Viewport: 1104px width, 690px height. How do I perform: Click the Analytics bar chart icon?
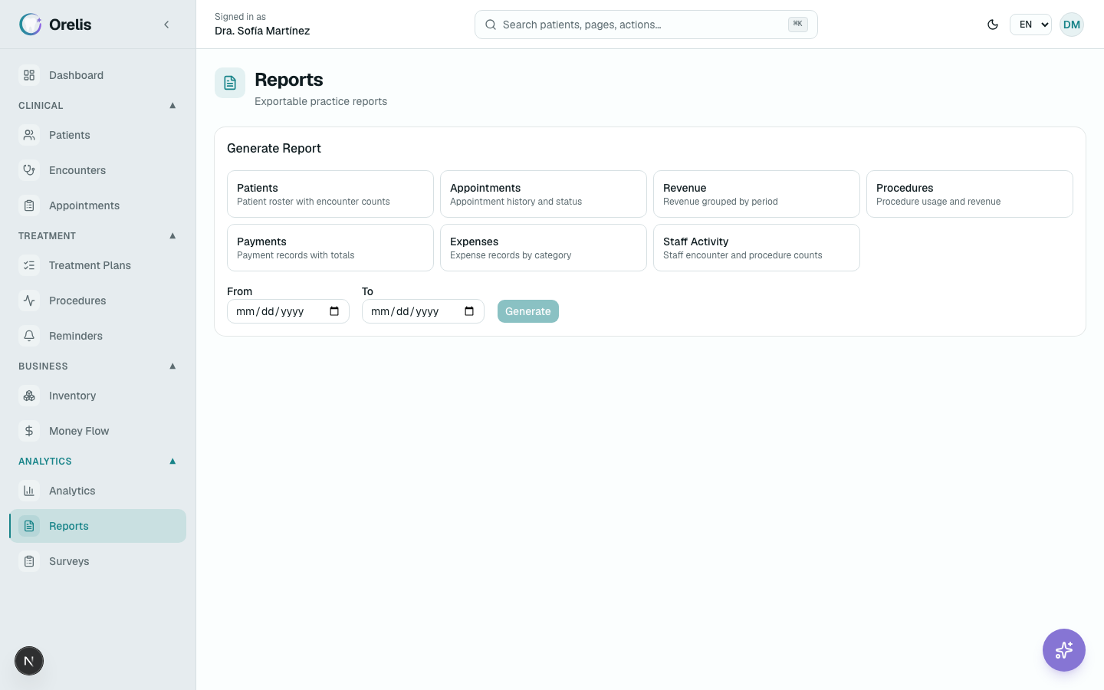29,491
